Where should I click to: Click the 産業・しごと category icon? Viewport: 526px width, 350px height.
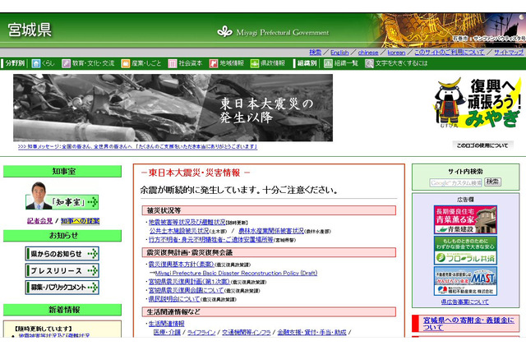point(126,63)
